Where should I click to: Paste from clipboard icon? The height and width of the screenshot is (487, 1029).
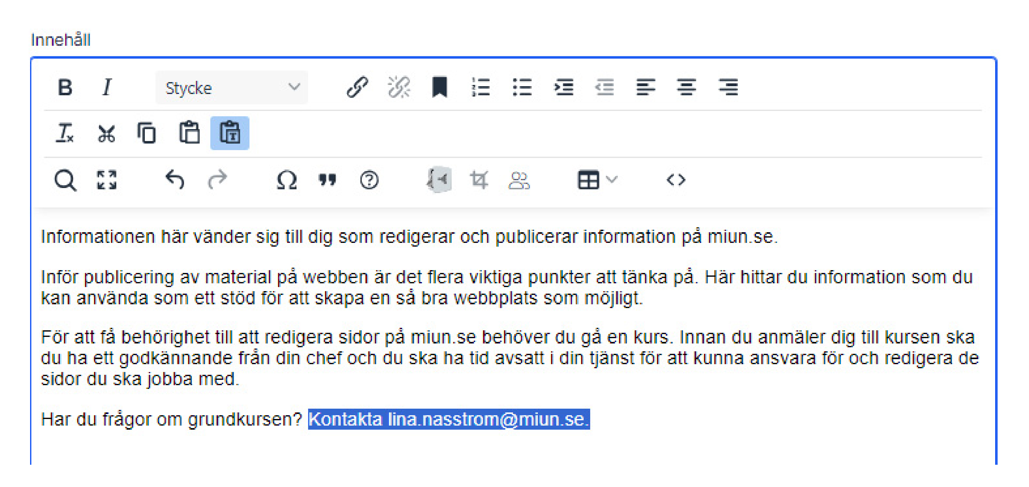point(189,133)
